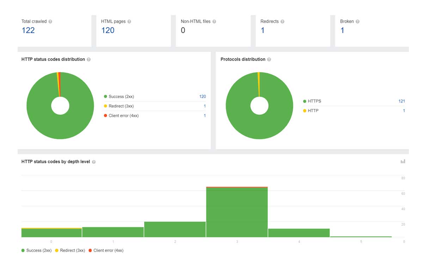This screenshot has width=423, height=261.
Task: Select the depth level 3 bar
Action: [237, 212]
